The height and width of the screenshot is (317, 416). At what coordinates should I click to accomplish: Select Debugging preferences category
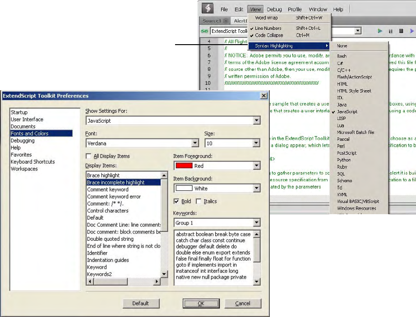pyautogui.click(x=23, y=141)
